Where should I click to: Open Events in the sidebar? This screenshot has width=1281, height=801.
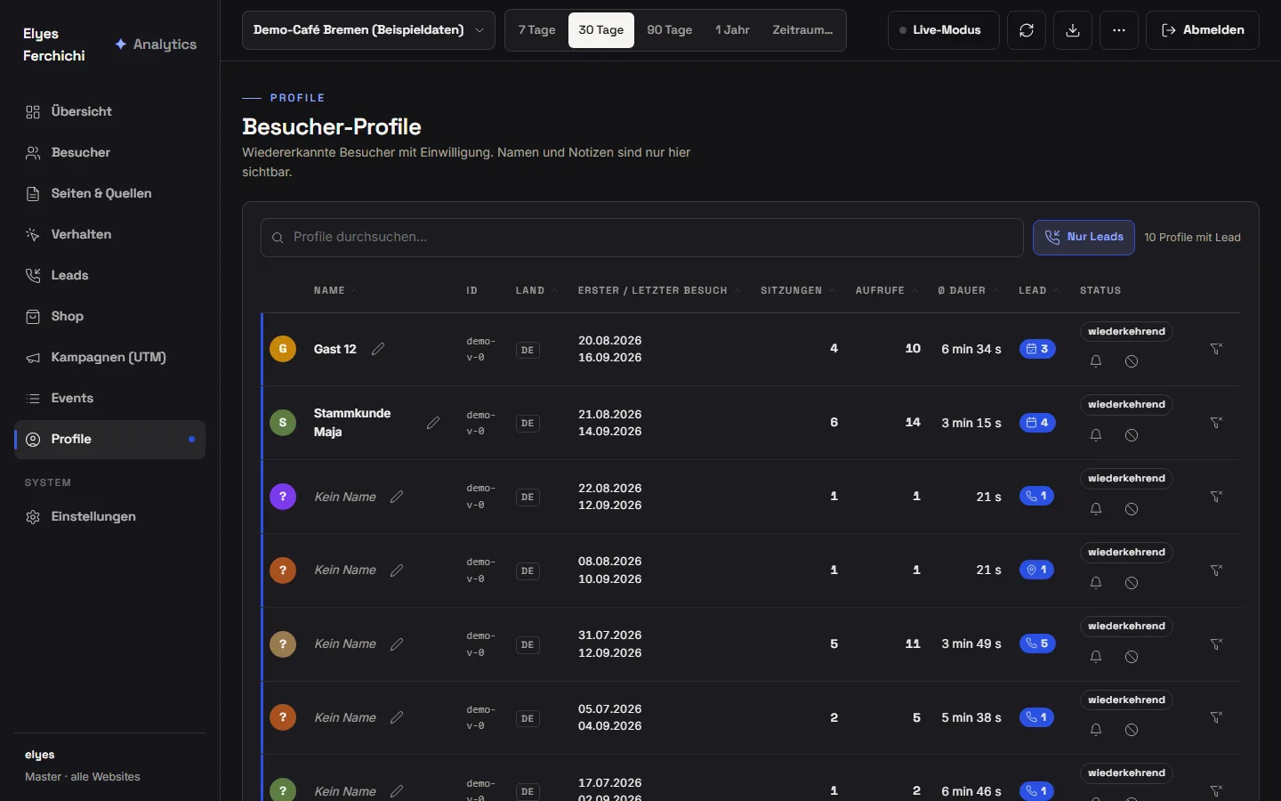click(109, 399)
